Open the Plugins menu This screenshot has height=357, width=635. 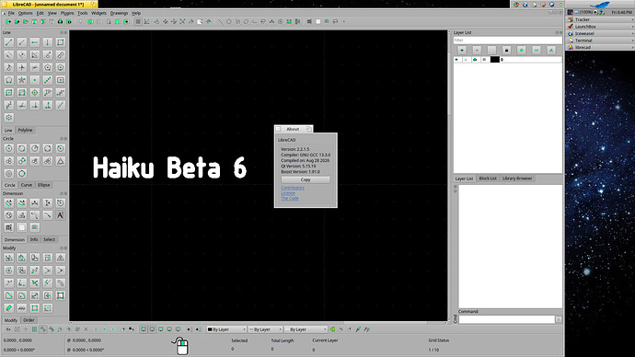coord(67,13)
